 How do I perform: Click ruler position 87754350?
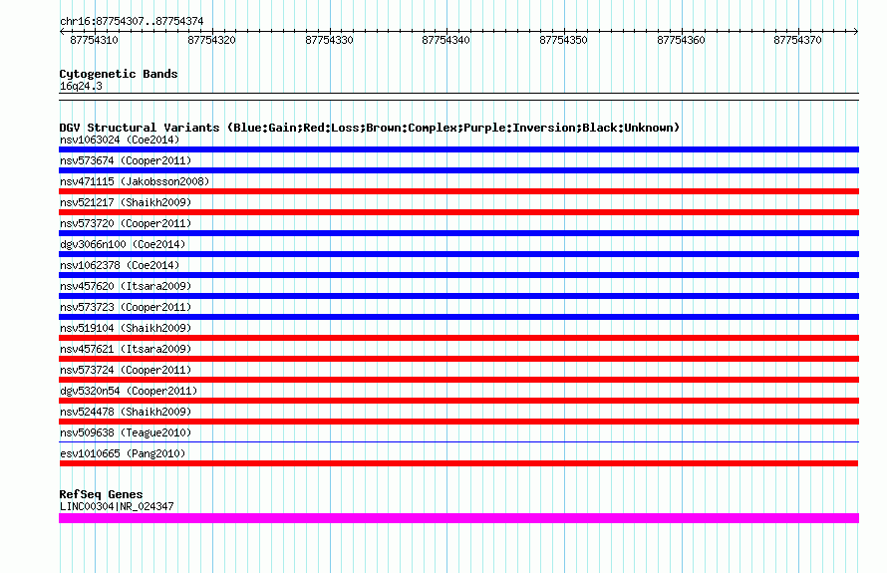click(563, 40)
